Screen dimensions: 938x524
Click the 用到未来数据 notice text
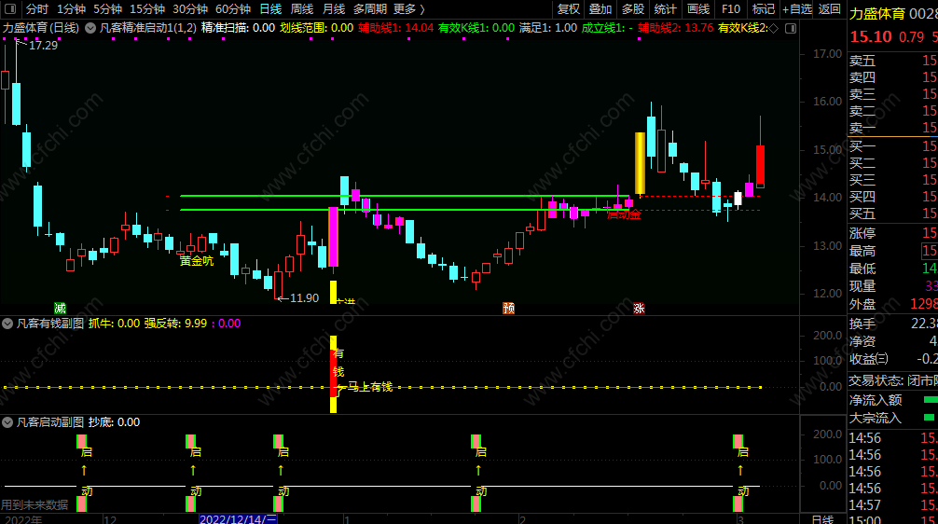click(34, 505)
